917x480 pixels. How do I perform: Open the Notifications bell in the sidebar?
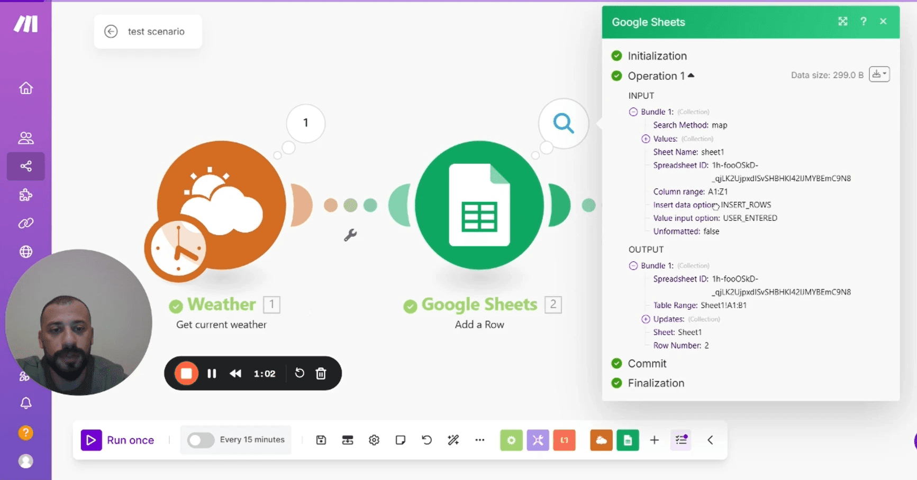[26, 403]
